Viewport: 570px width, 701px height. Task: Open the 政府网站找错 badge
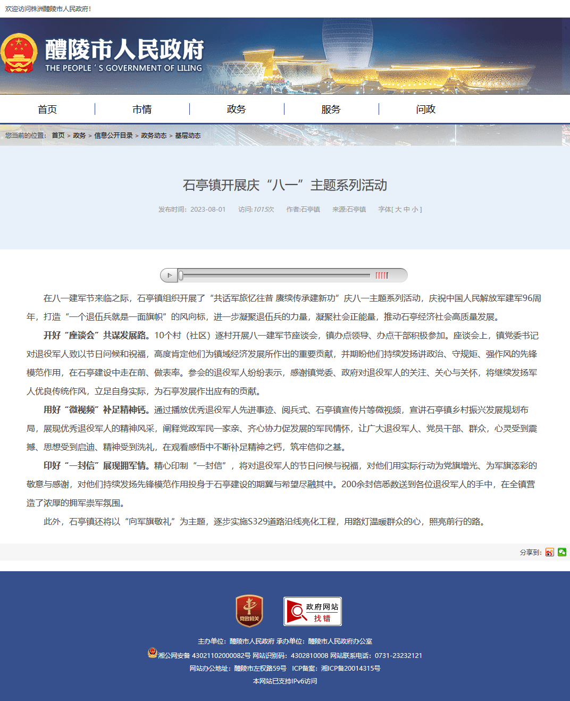pos(313,611)
